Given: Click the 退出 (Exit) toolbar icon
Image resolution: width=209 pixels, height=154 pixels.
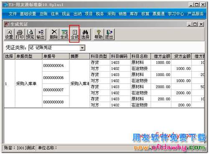Looking at the screenshot, I should (x=109, y=34).
